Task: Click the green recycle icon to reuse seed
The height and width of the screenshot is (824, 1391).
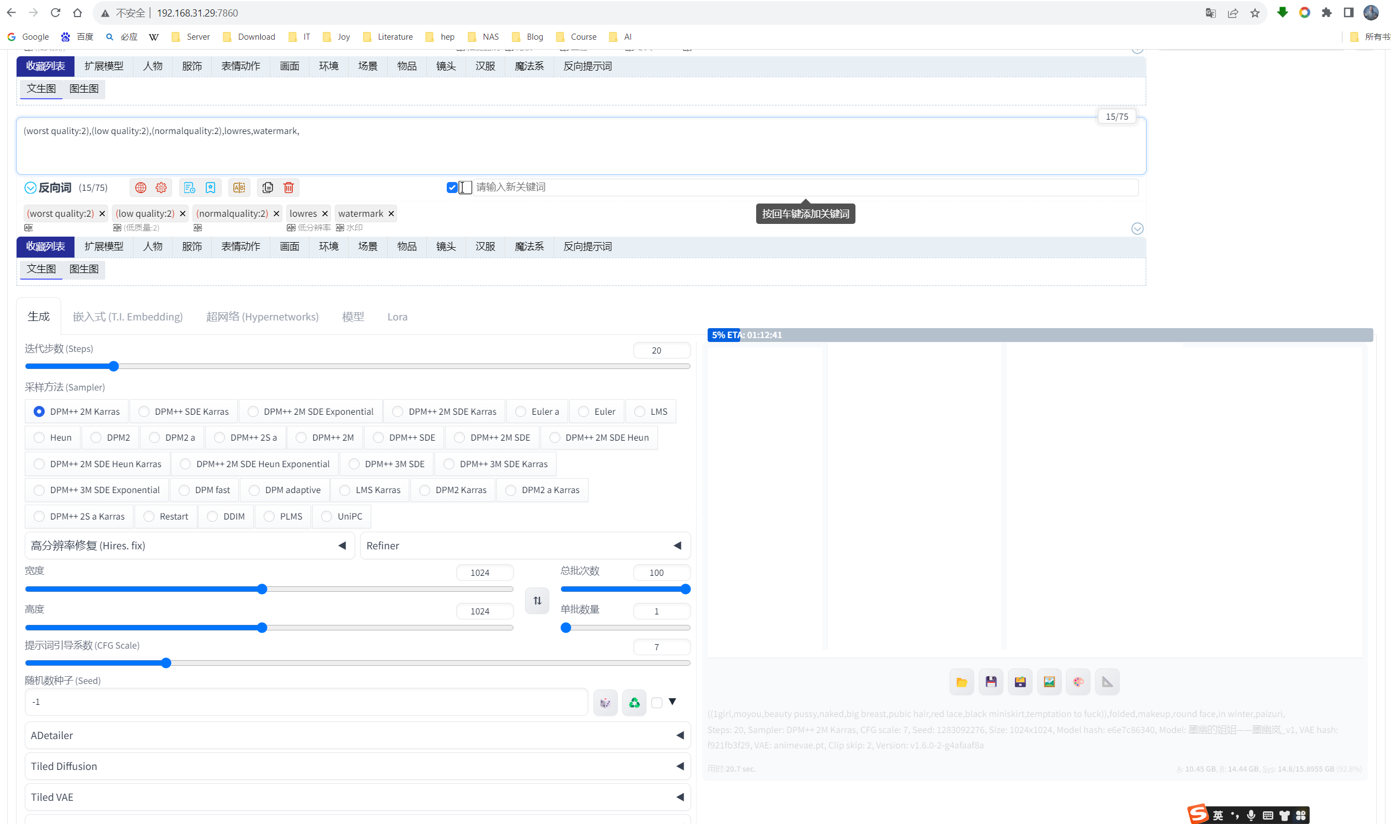Action: (x=634, y=703)
